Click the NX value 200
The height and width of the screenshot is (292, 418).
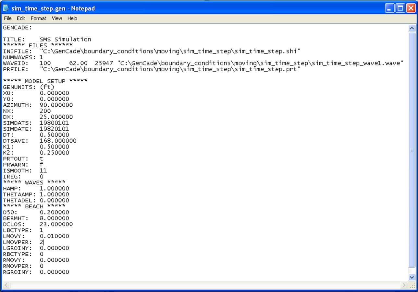tap(45, 111)
